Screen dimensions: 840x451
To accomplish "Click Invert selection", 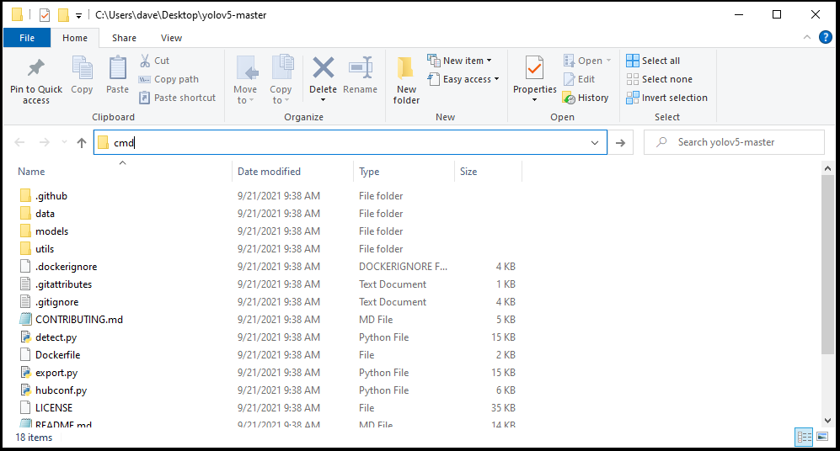I will click(667, 98).
